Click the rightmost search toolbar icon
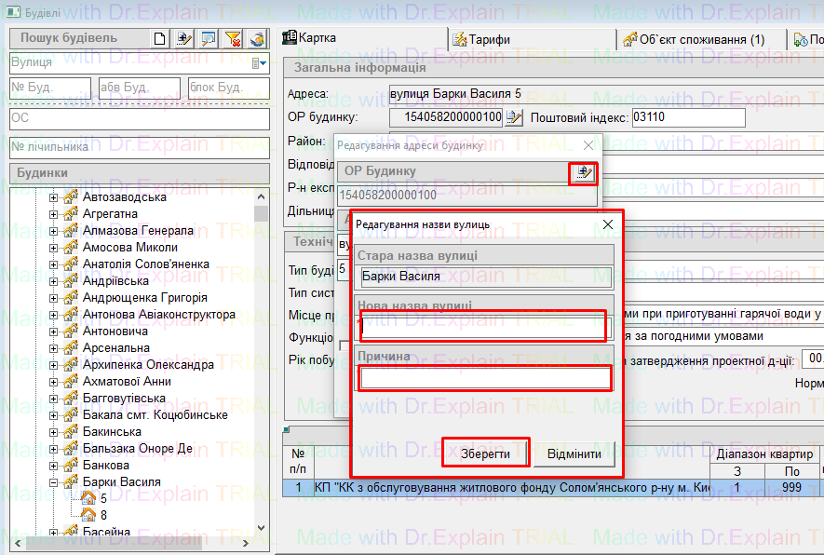Image resolution: width=824 pixels, height=555 pixels. pos(258,38)
